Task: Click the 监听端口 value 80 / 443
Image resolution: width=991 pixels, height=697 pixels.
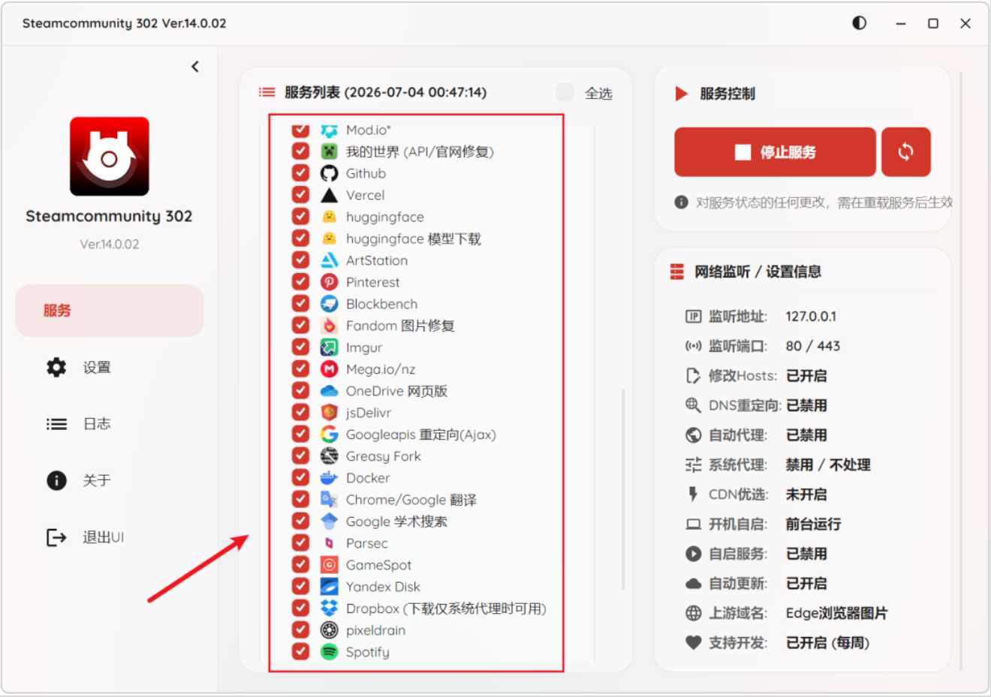Action: [x=813, y=346]
